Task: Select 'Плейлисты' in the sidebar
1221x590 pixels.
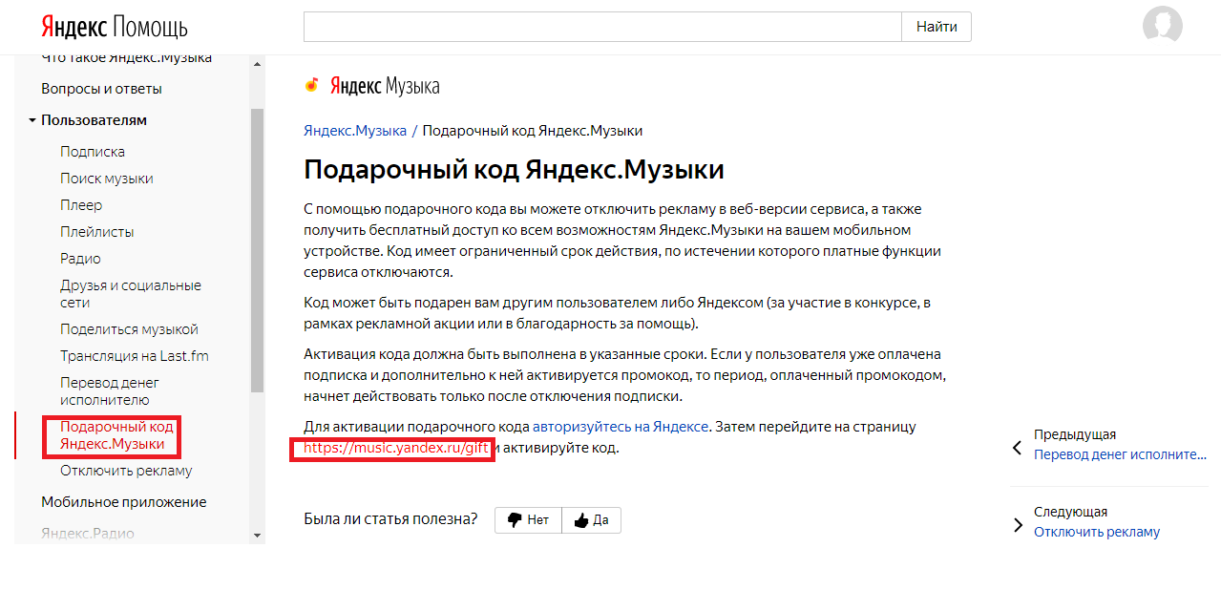Action: point(96,232)
